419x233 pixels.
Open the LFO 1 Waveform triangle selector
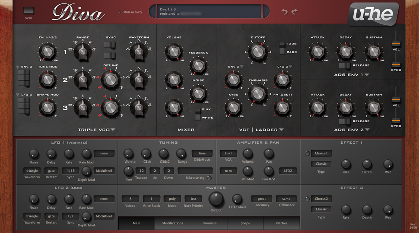coord(32,171)
